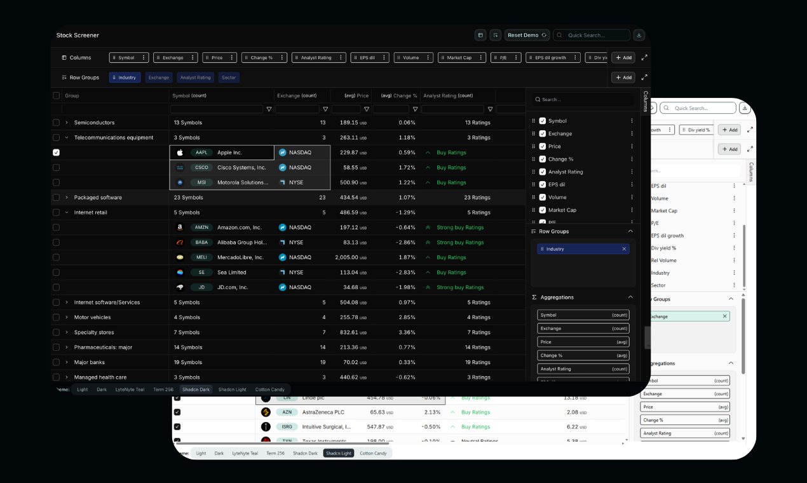807x483 pixels.
Task: Collapse the dark panel Aggregations section
Action: pos(630,297)
